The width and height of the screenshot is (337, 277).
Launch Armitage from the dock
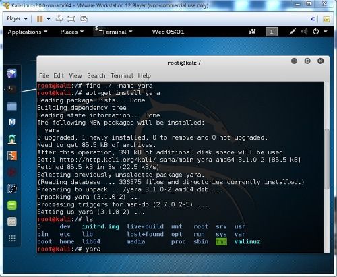(12, 140)
